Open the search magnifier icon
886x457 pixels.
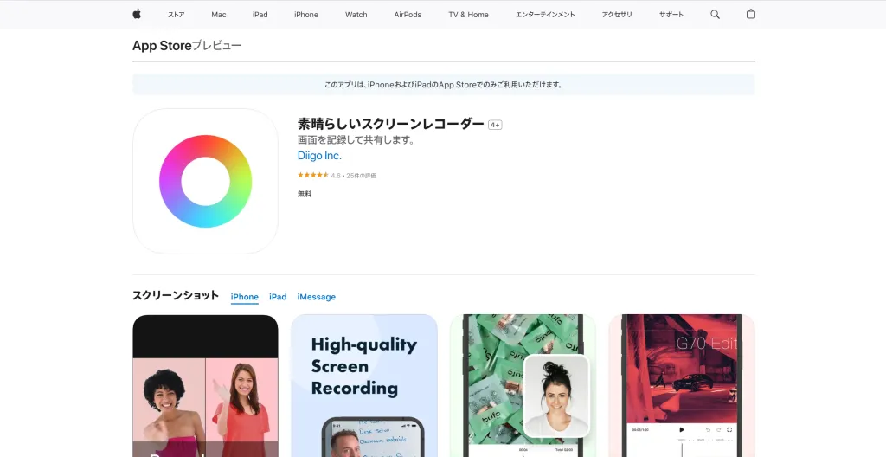715,15
